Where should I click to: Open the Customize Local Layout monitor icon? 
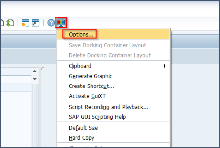click(x=61, y=22)
